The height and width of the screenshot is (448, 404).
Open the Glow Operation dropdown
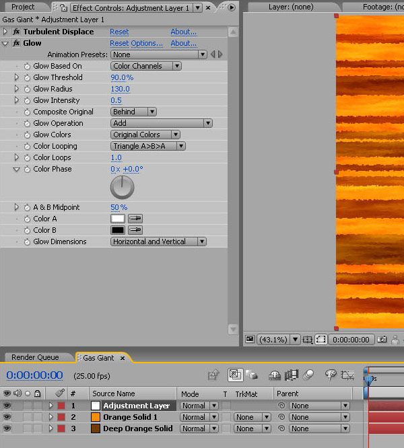click(x=161, y=123)
